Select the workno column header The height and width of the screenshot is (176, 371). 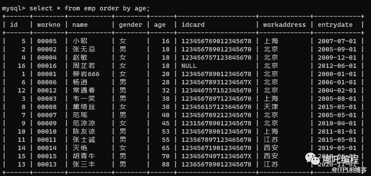tap(48, 25)
